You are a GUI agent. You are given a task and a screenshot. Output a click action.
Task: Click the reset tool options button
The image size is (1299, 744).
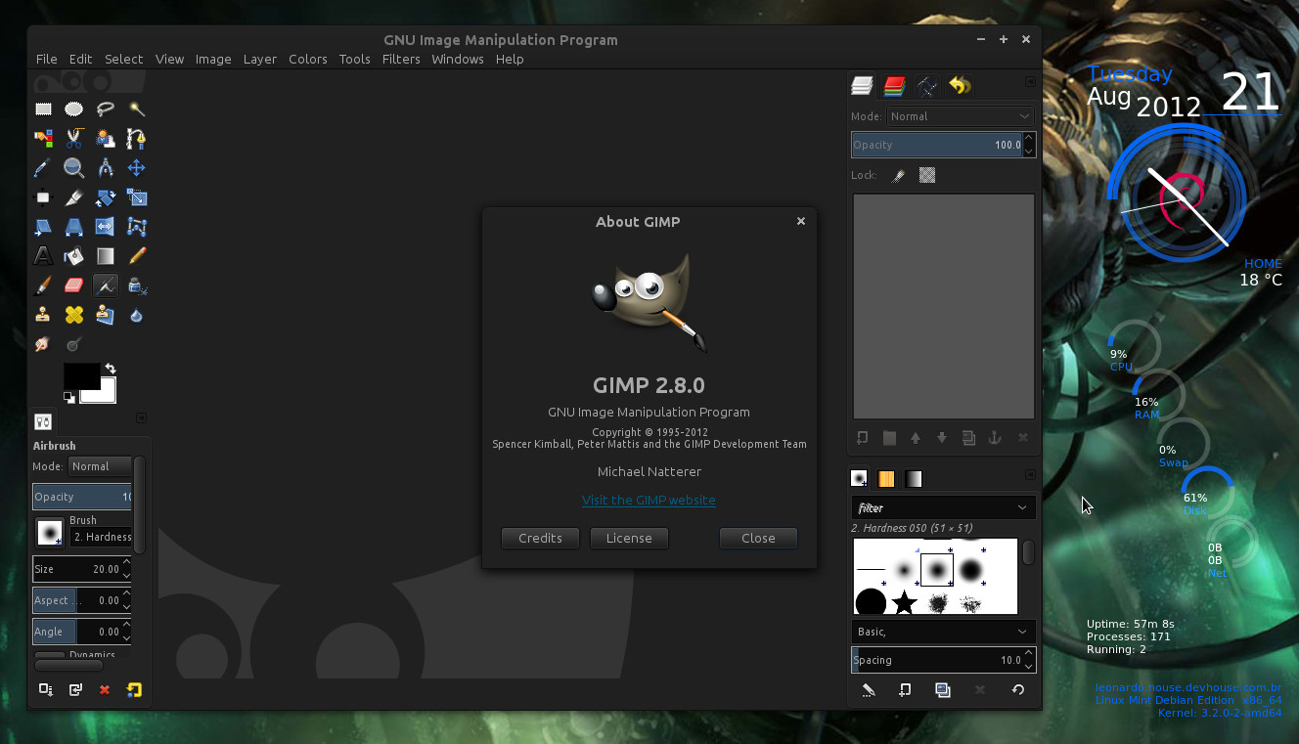tap(134, 690)
